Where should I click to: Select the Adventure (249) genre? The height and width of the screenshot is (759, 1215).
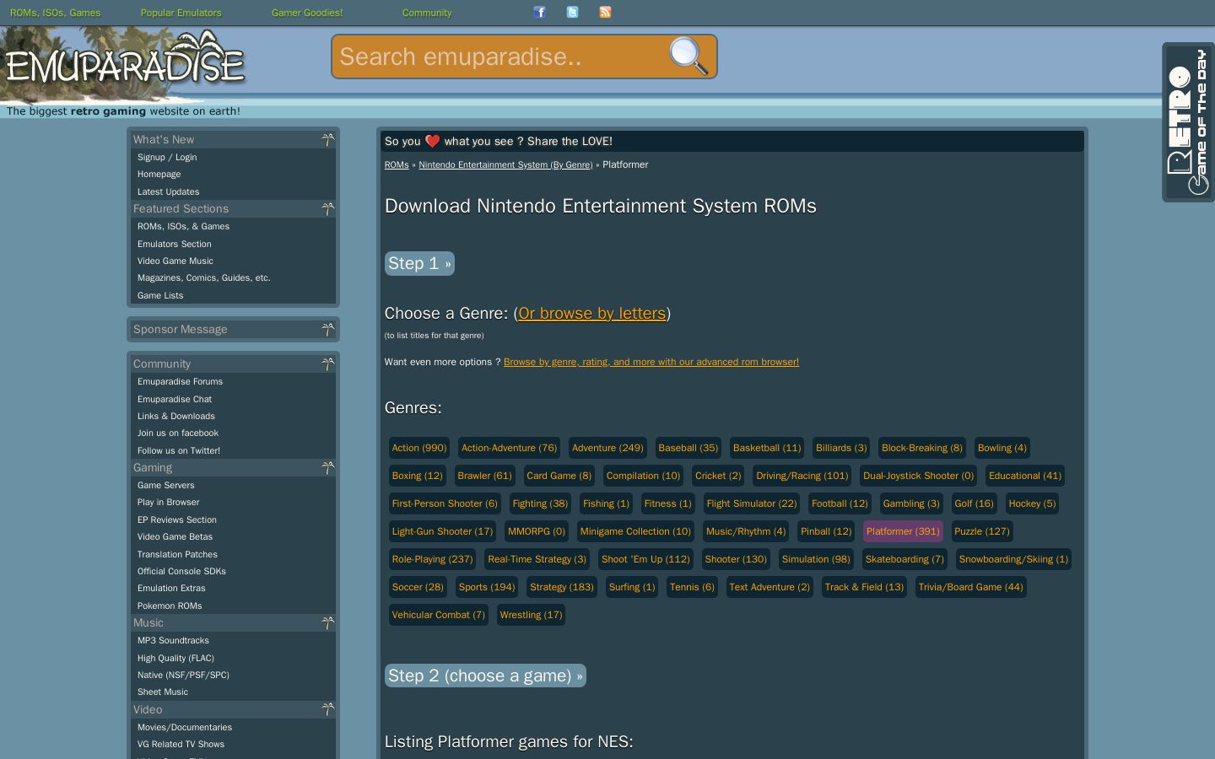point(607,448)
